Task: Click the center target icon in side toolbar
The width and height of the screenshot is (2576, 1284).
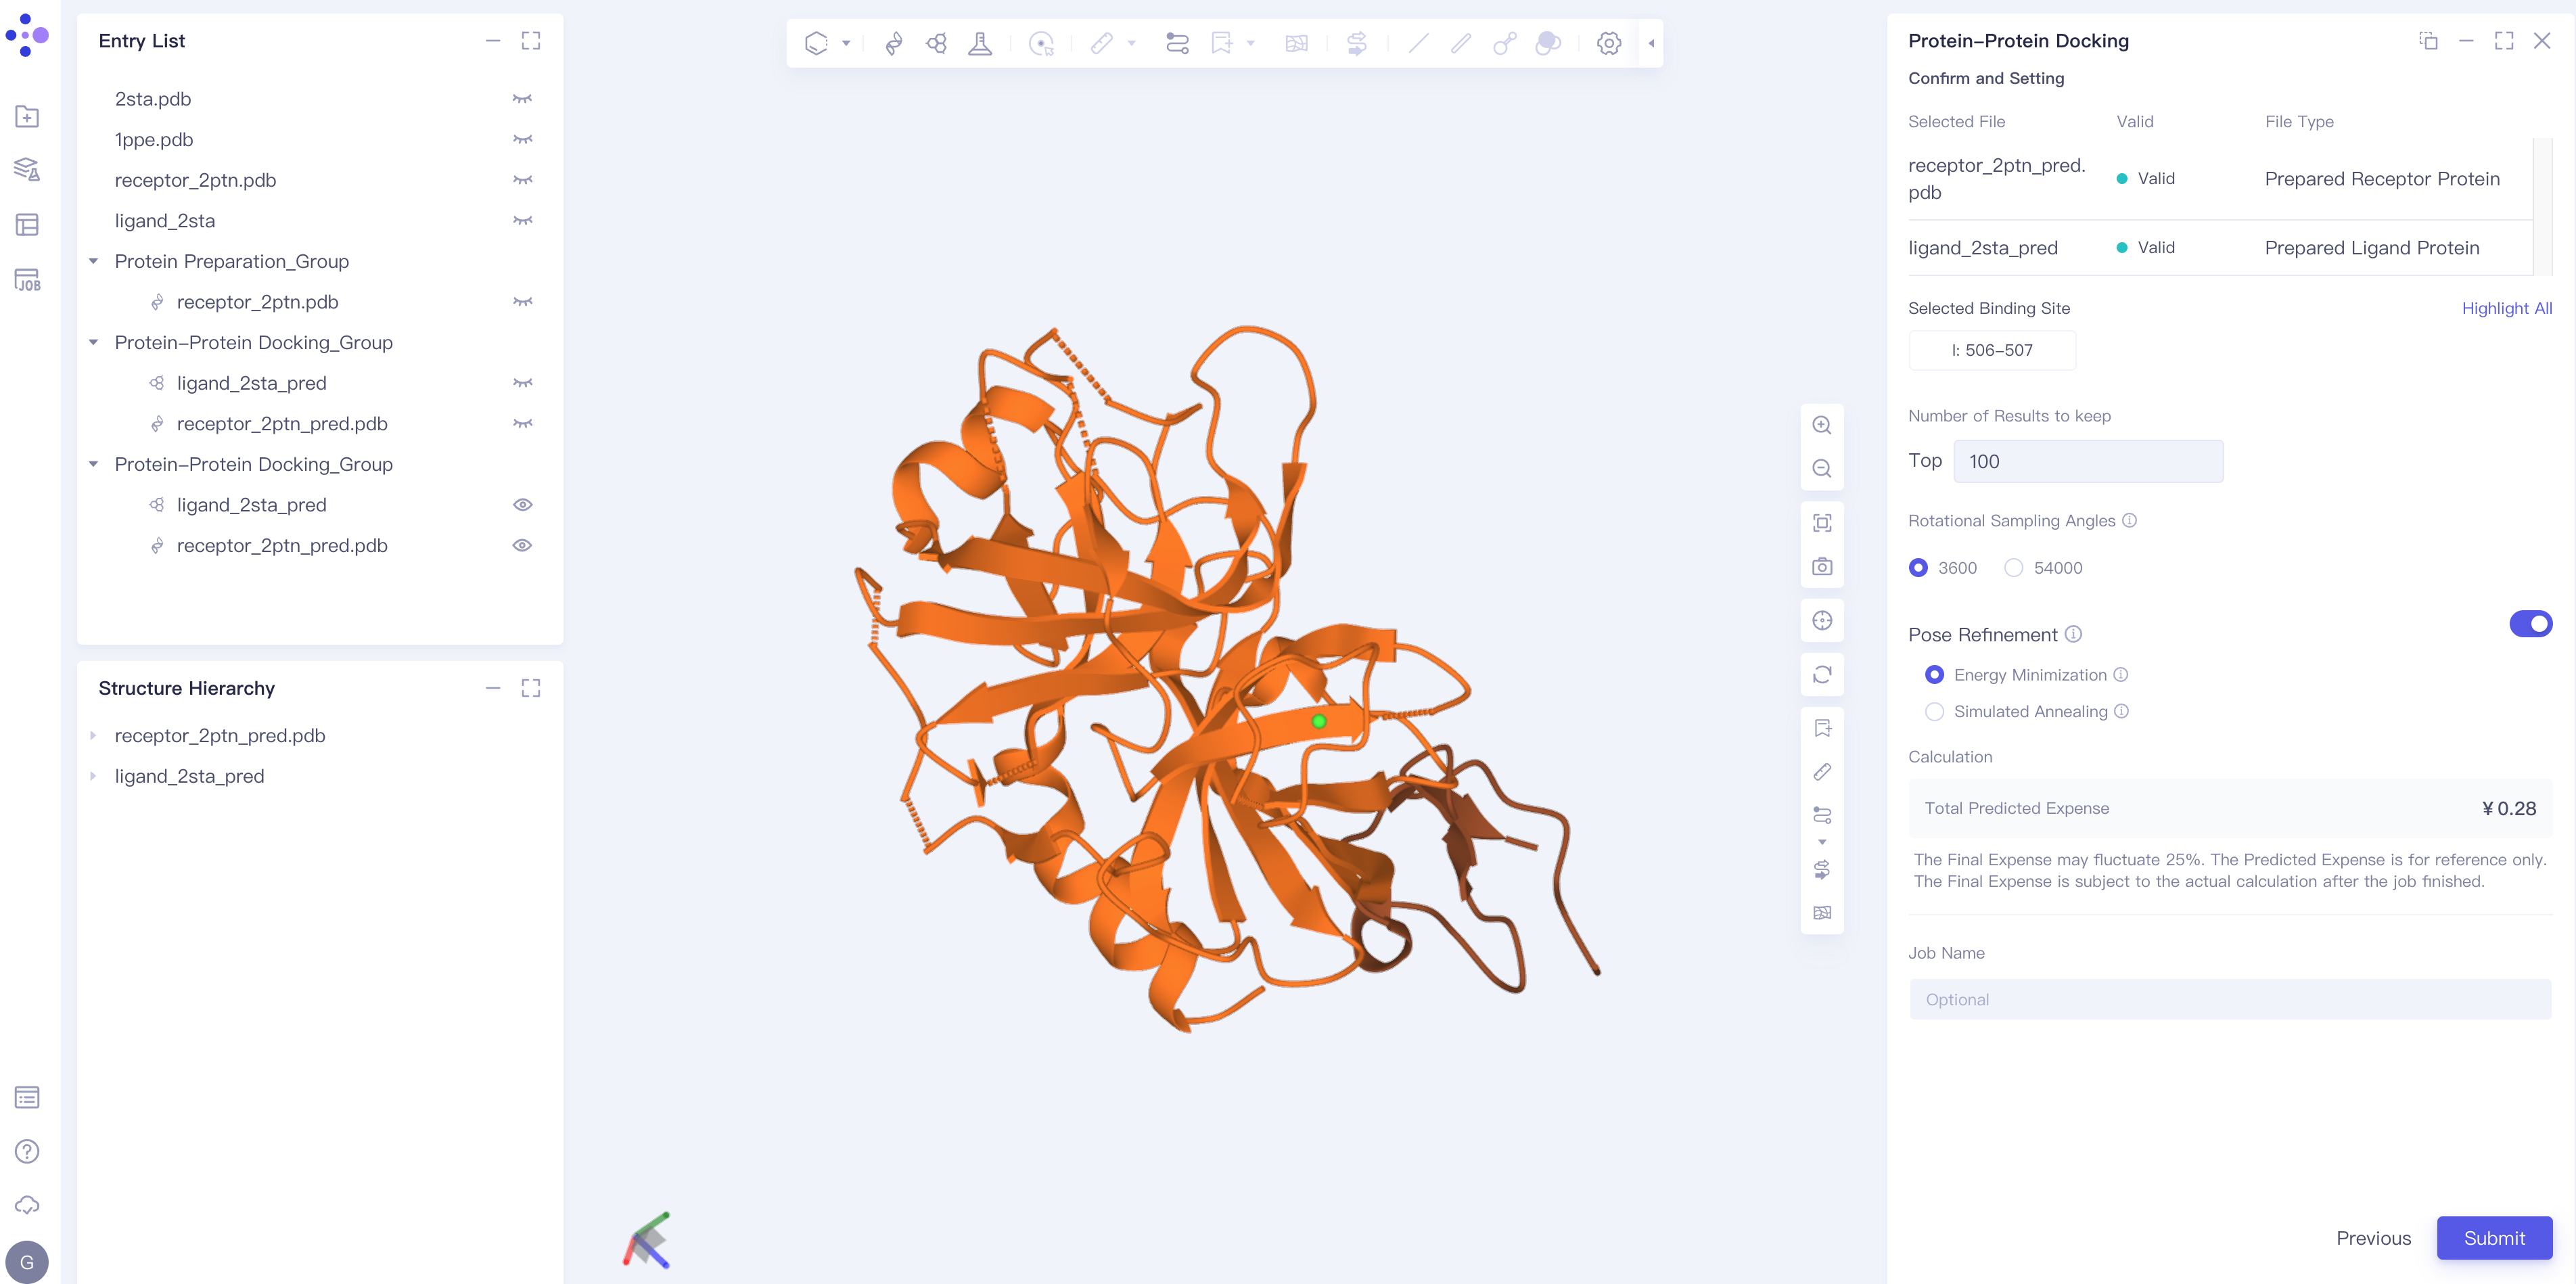Action: click(x=1822, y=621)
